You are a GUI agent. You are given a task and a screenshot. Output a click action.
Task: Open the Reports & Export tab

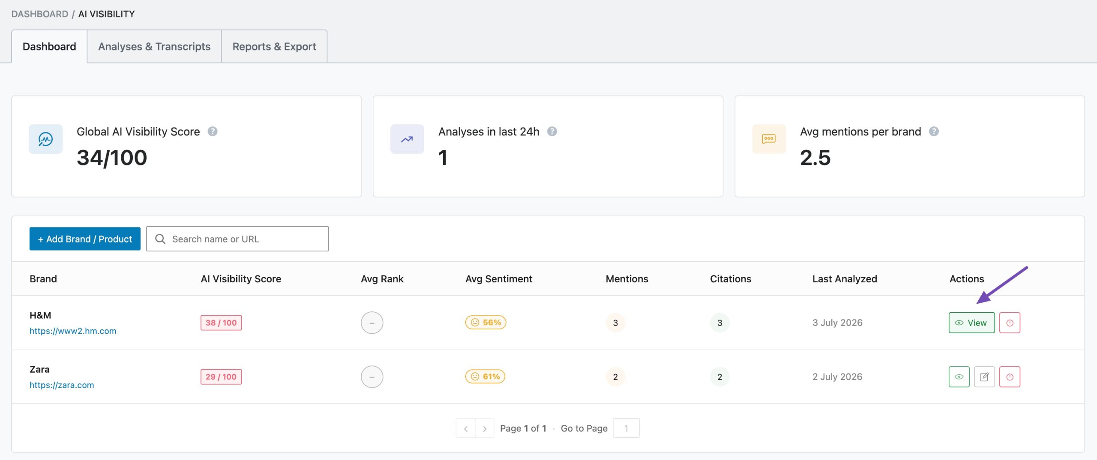coord(274,46)
